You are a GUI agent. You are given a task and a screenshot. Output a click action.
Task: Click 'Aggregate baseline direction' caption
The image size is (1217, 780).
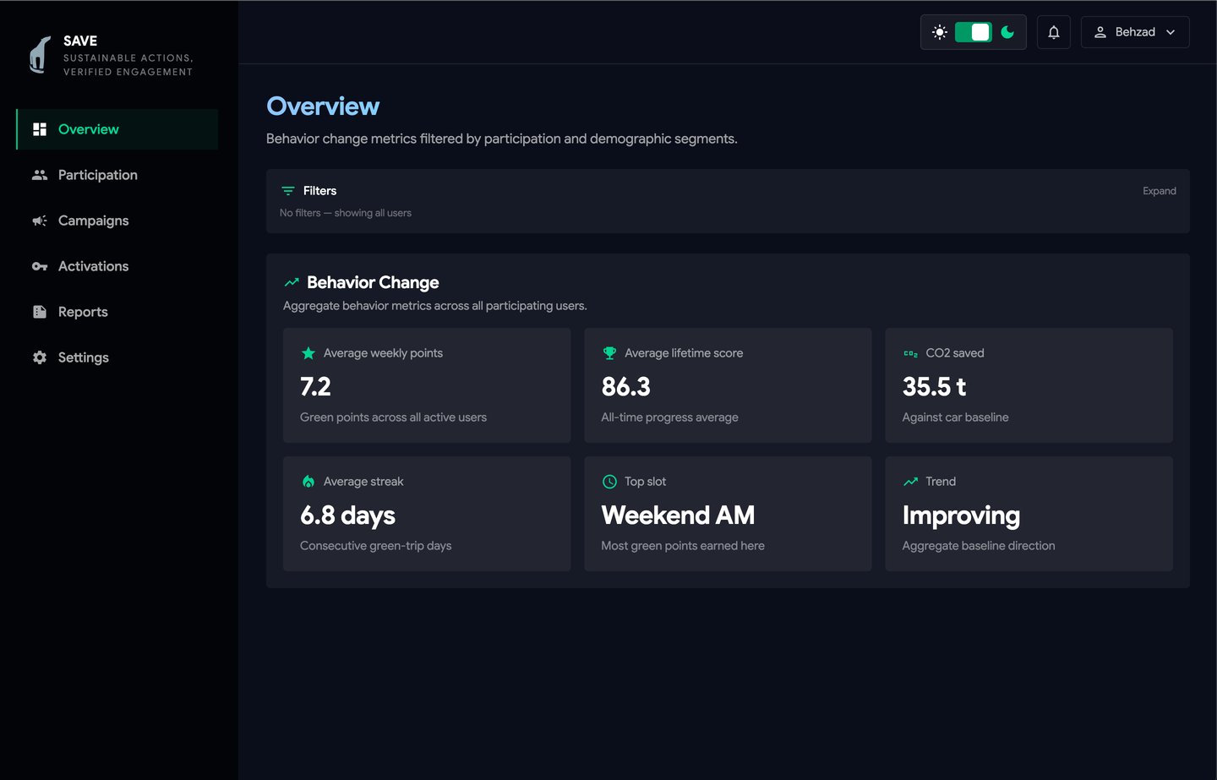pos(979,546)
